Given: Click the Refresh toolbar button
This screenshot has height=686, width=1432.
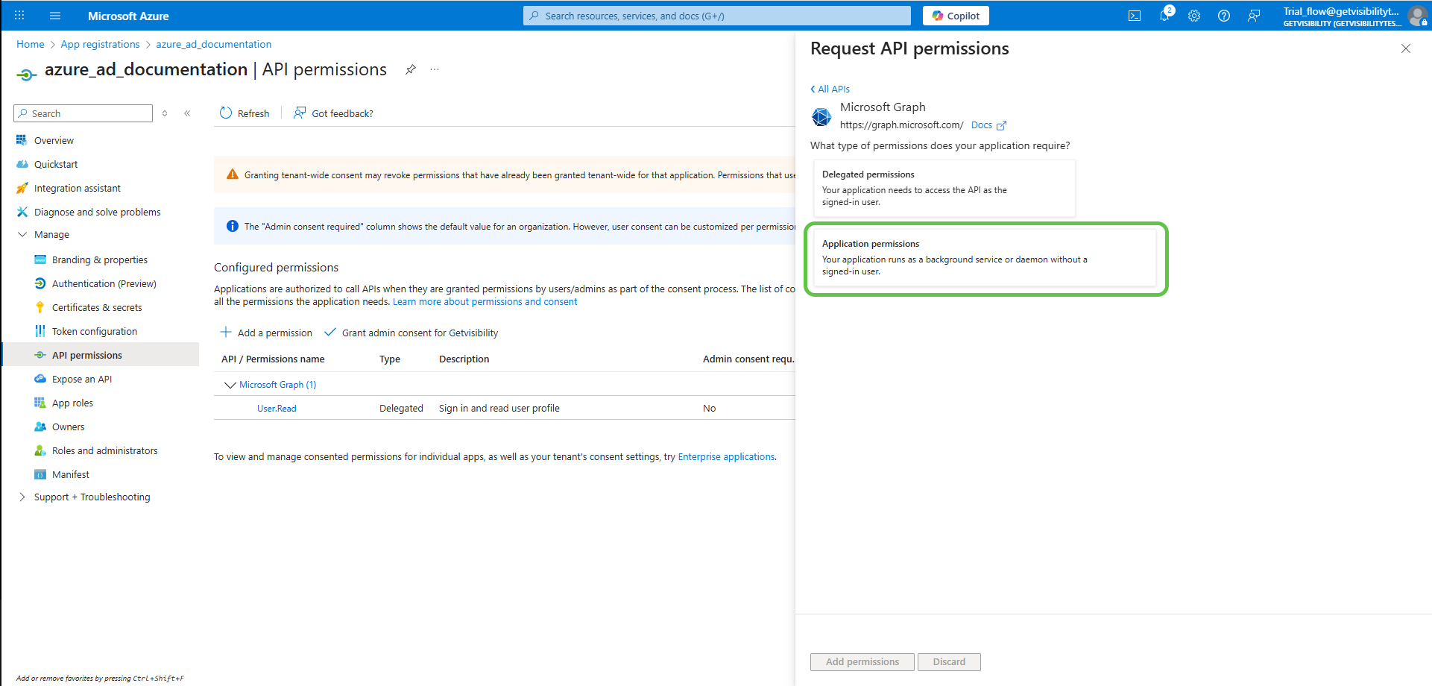Looking at the screenshot, I should pyautogui.click(x=245, y=113).
